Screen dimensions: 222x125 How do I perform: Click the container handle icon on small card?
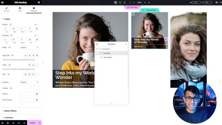click(x=133, y=14)
